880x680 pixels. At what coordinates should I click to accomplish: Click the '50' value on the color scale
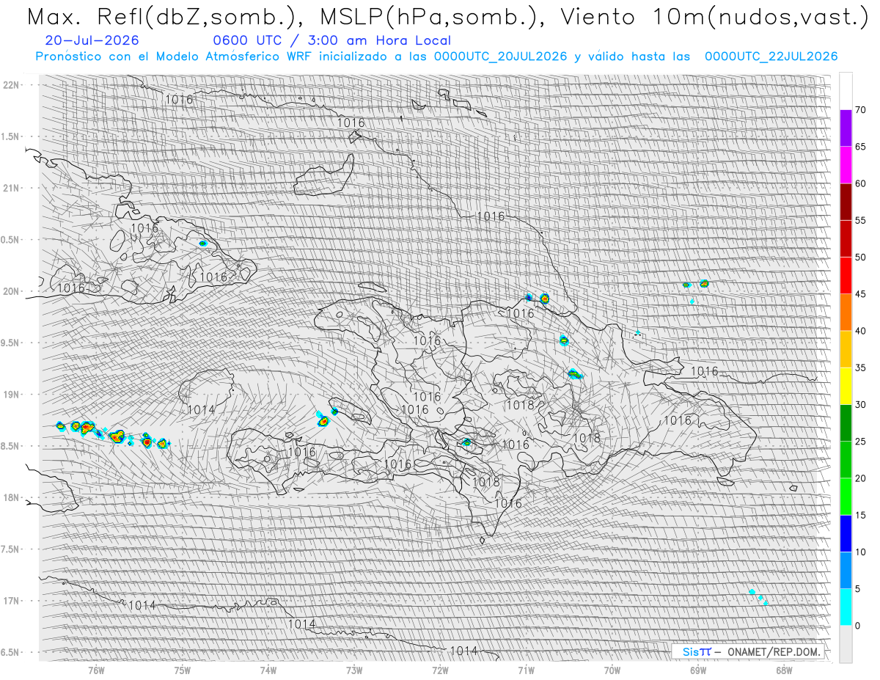tap(861, 257)
